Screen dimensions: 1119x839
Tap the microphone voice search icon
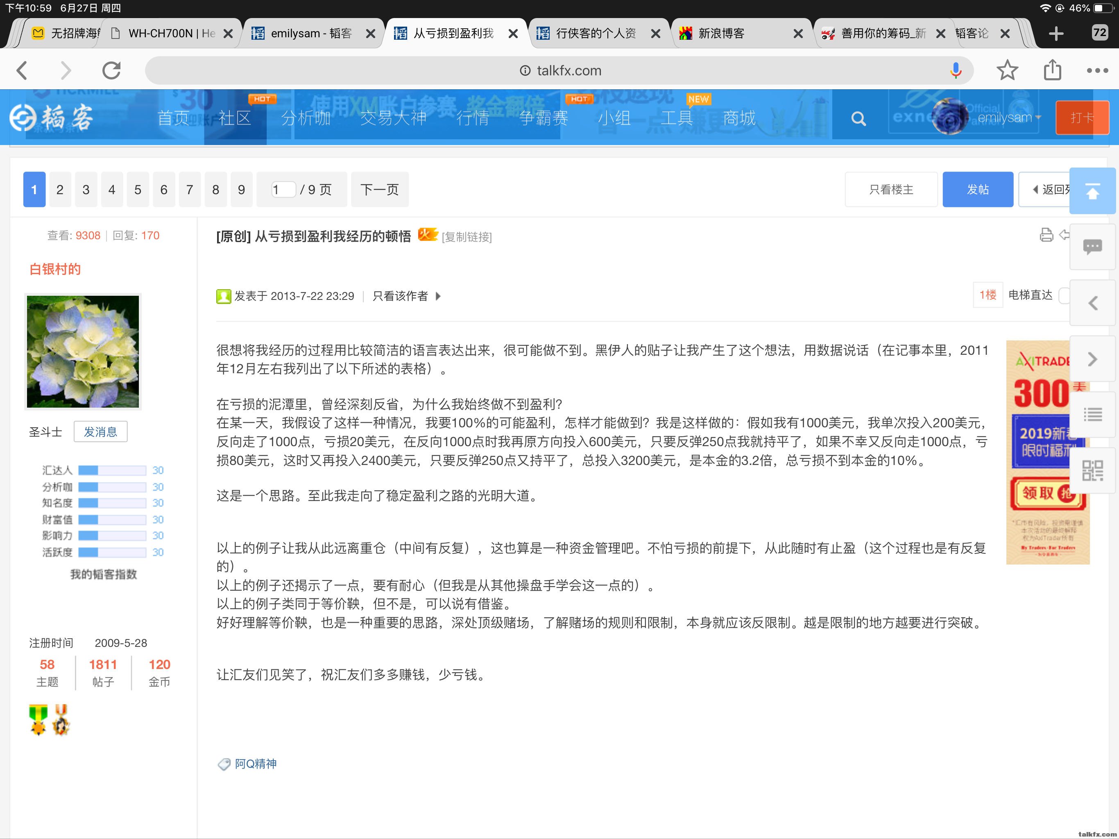[955, 70]
